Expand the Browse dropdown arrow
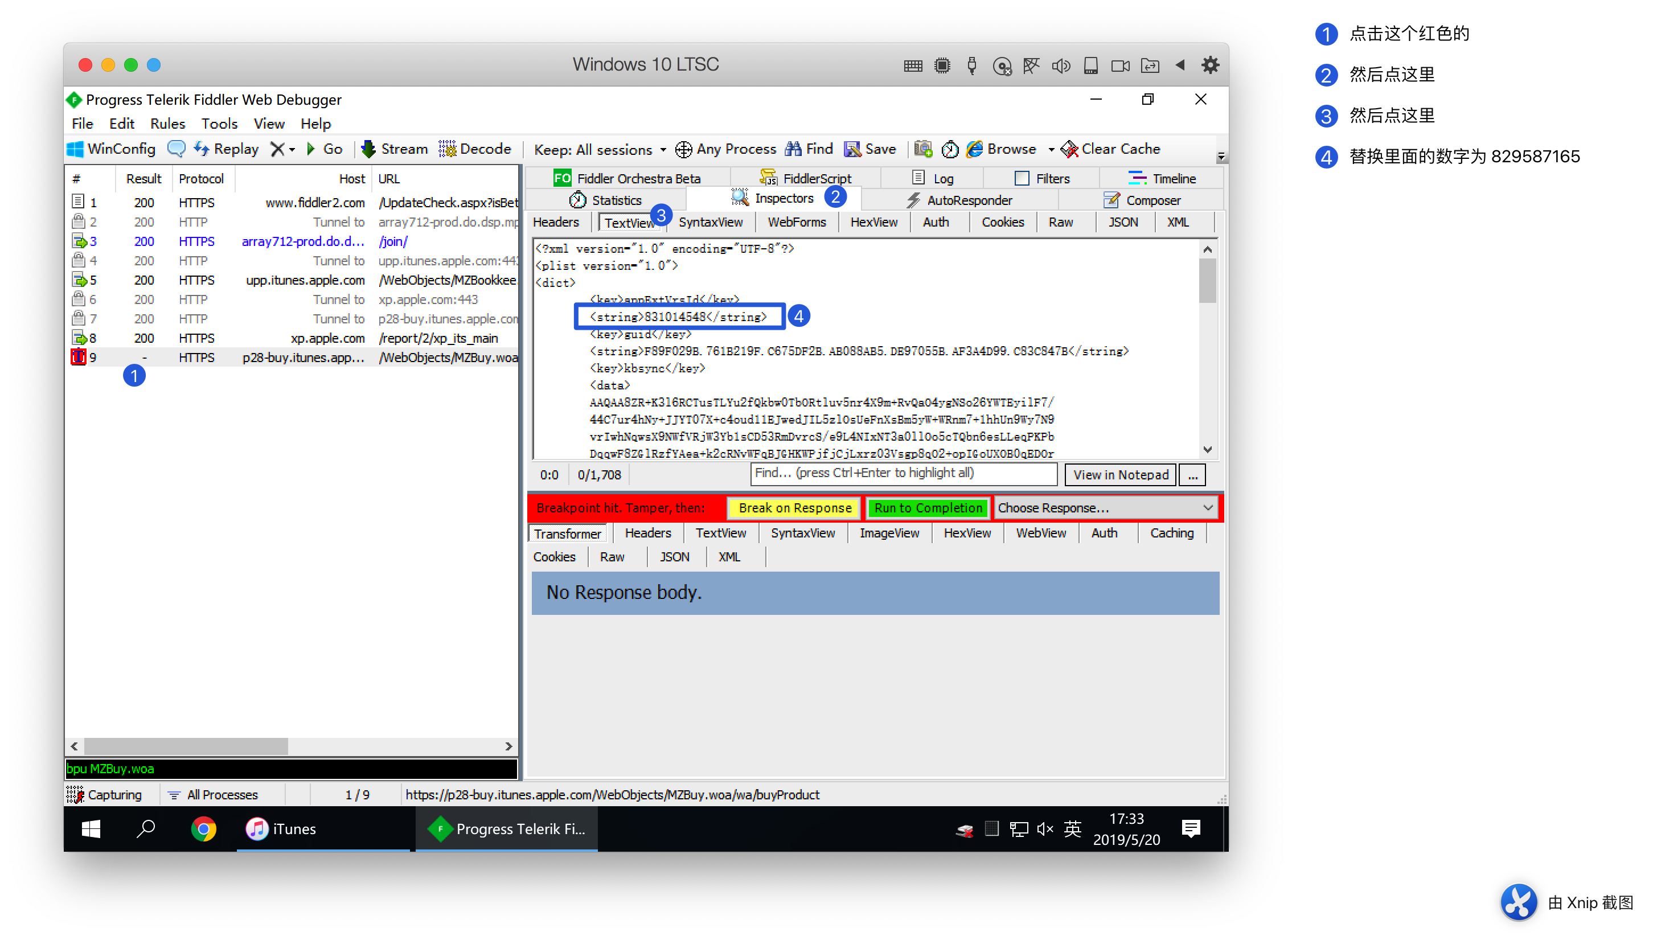This screenshot has width=1657, height=936. tap(1051, 150)
